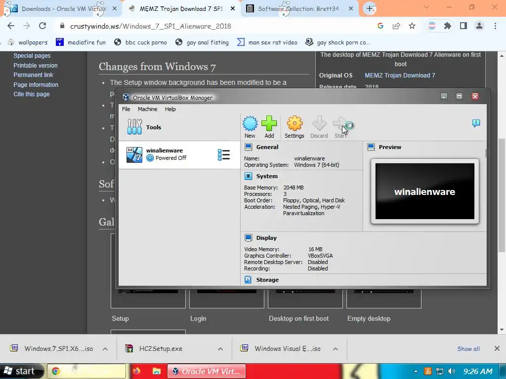Go back in browser history
This screenshot has width=506, height=379.
[x=11, y=26]
